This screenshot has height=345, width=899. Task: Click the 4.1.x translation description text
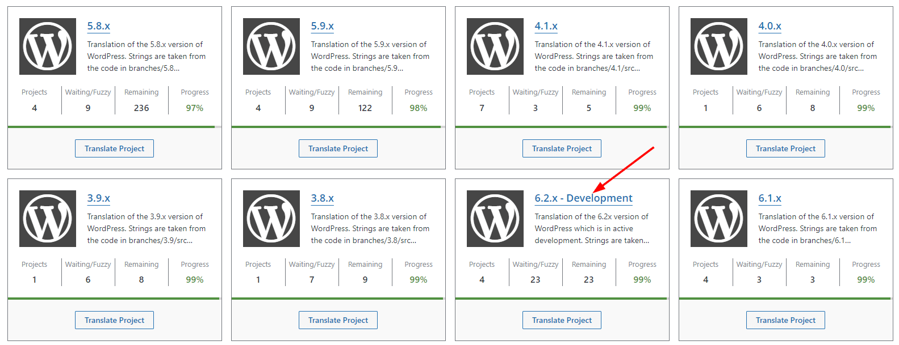tap(593, 56)
